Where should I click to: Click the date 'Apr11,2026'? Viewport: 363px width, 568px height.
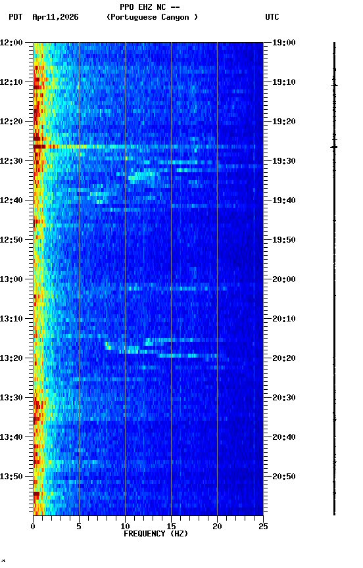click(x=55, y=17)
